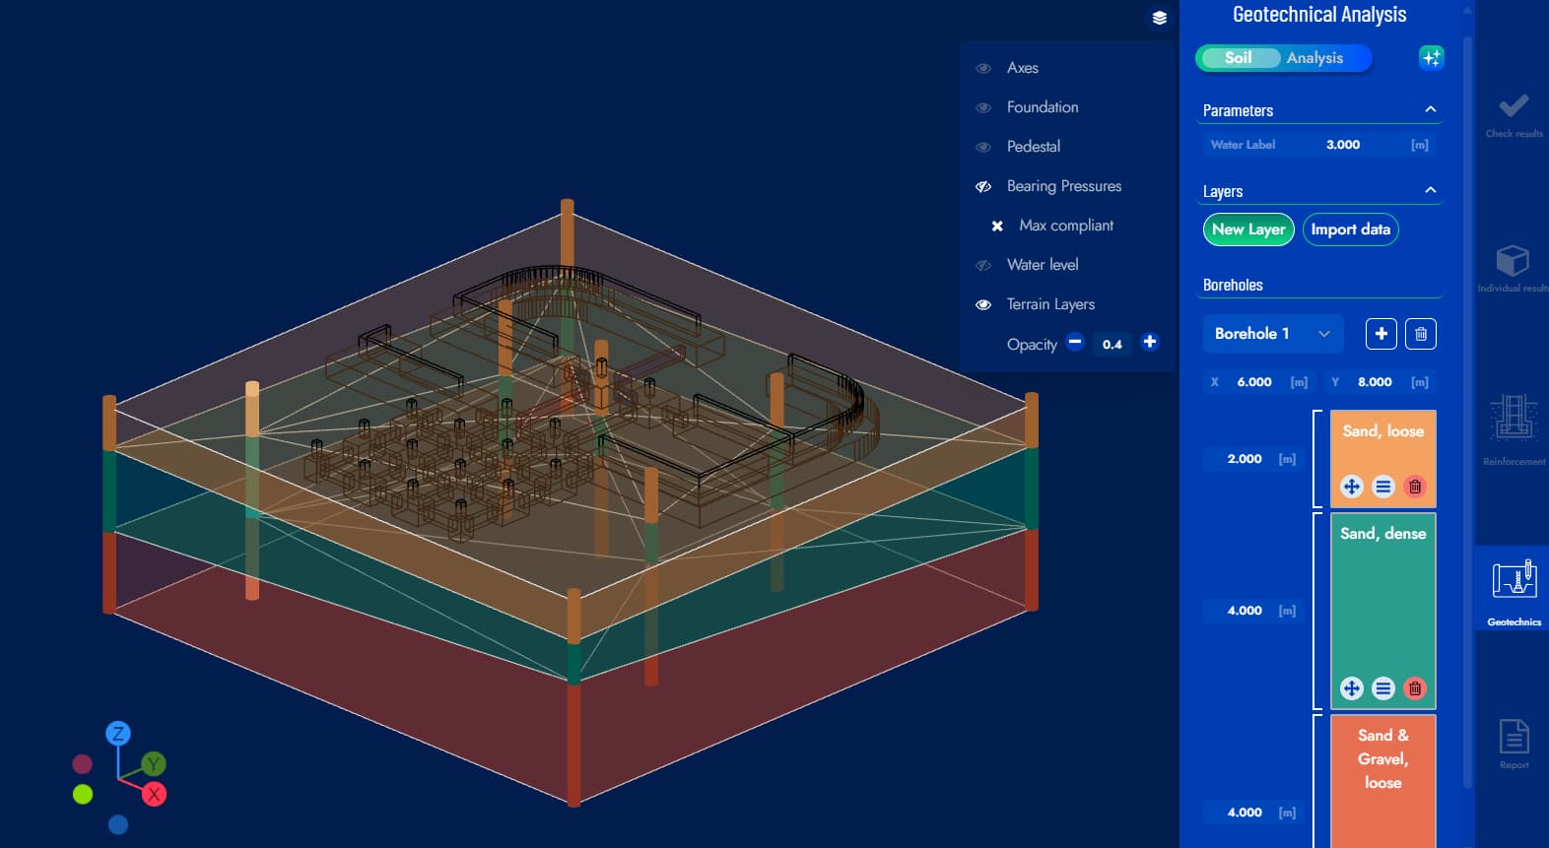Delete the Sand, dense layer
This screenshot has height=848, width=1549.
(1415, 688)
